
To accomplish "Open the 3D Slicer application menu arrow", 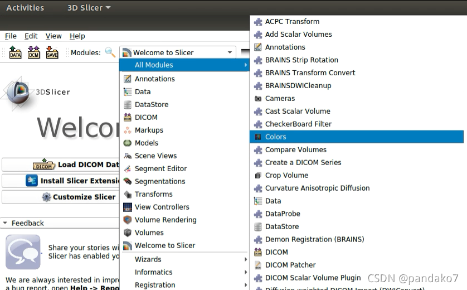I will pyautogui.click(x=108, y=7).
